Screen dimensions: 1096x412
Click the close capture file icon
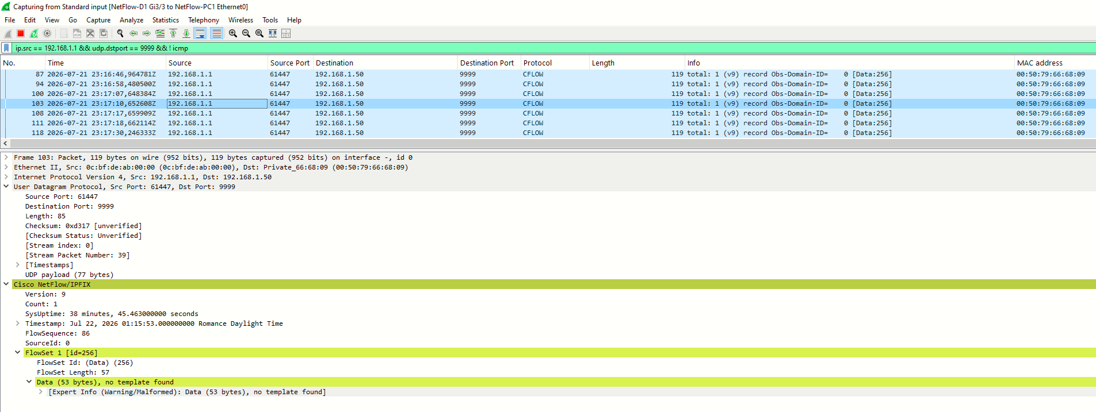coord(90,33)
